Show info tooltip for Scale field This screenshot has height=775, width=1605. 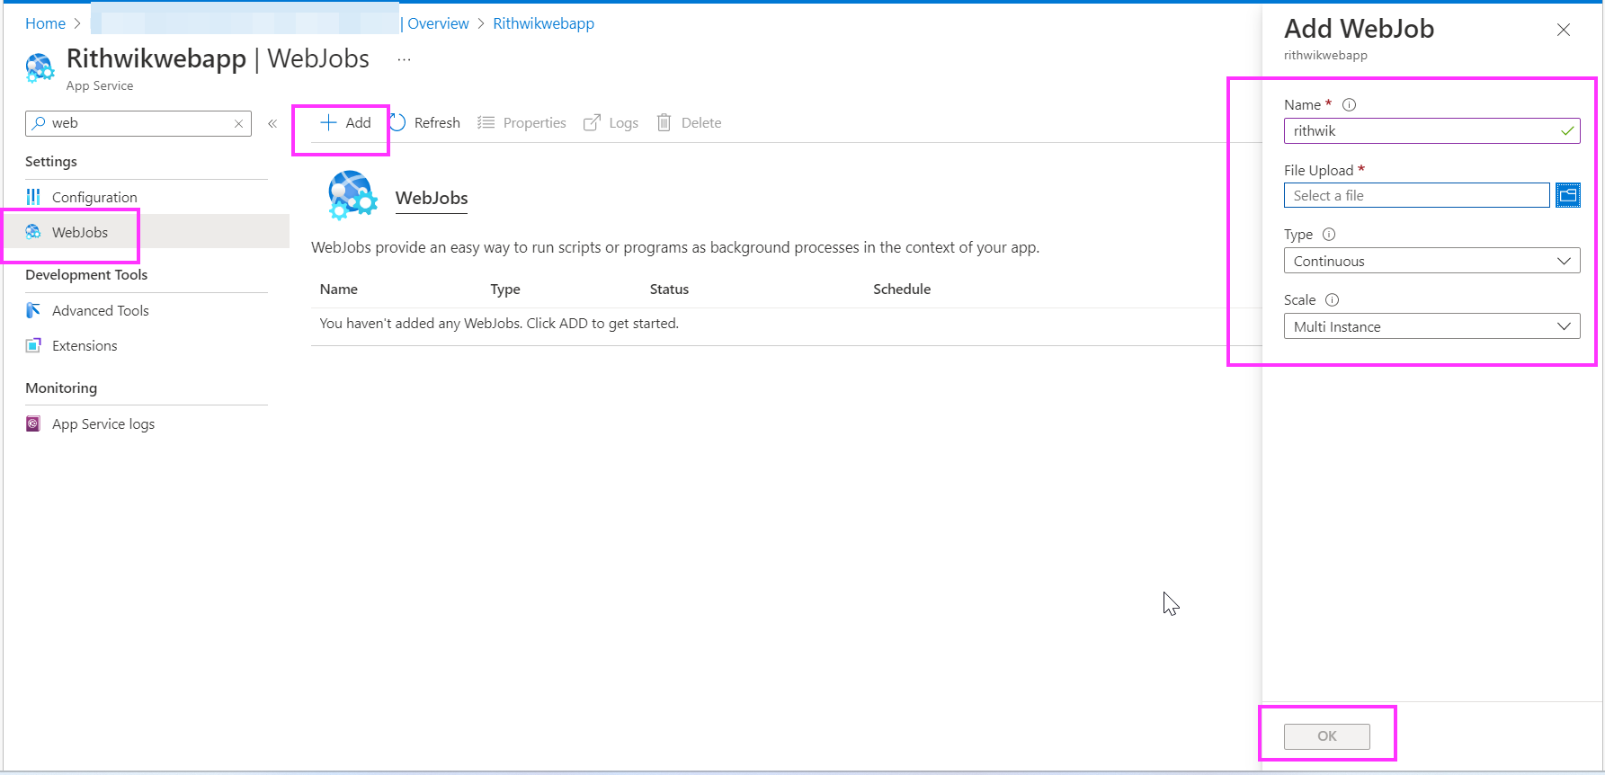(1333, 300)
